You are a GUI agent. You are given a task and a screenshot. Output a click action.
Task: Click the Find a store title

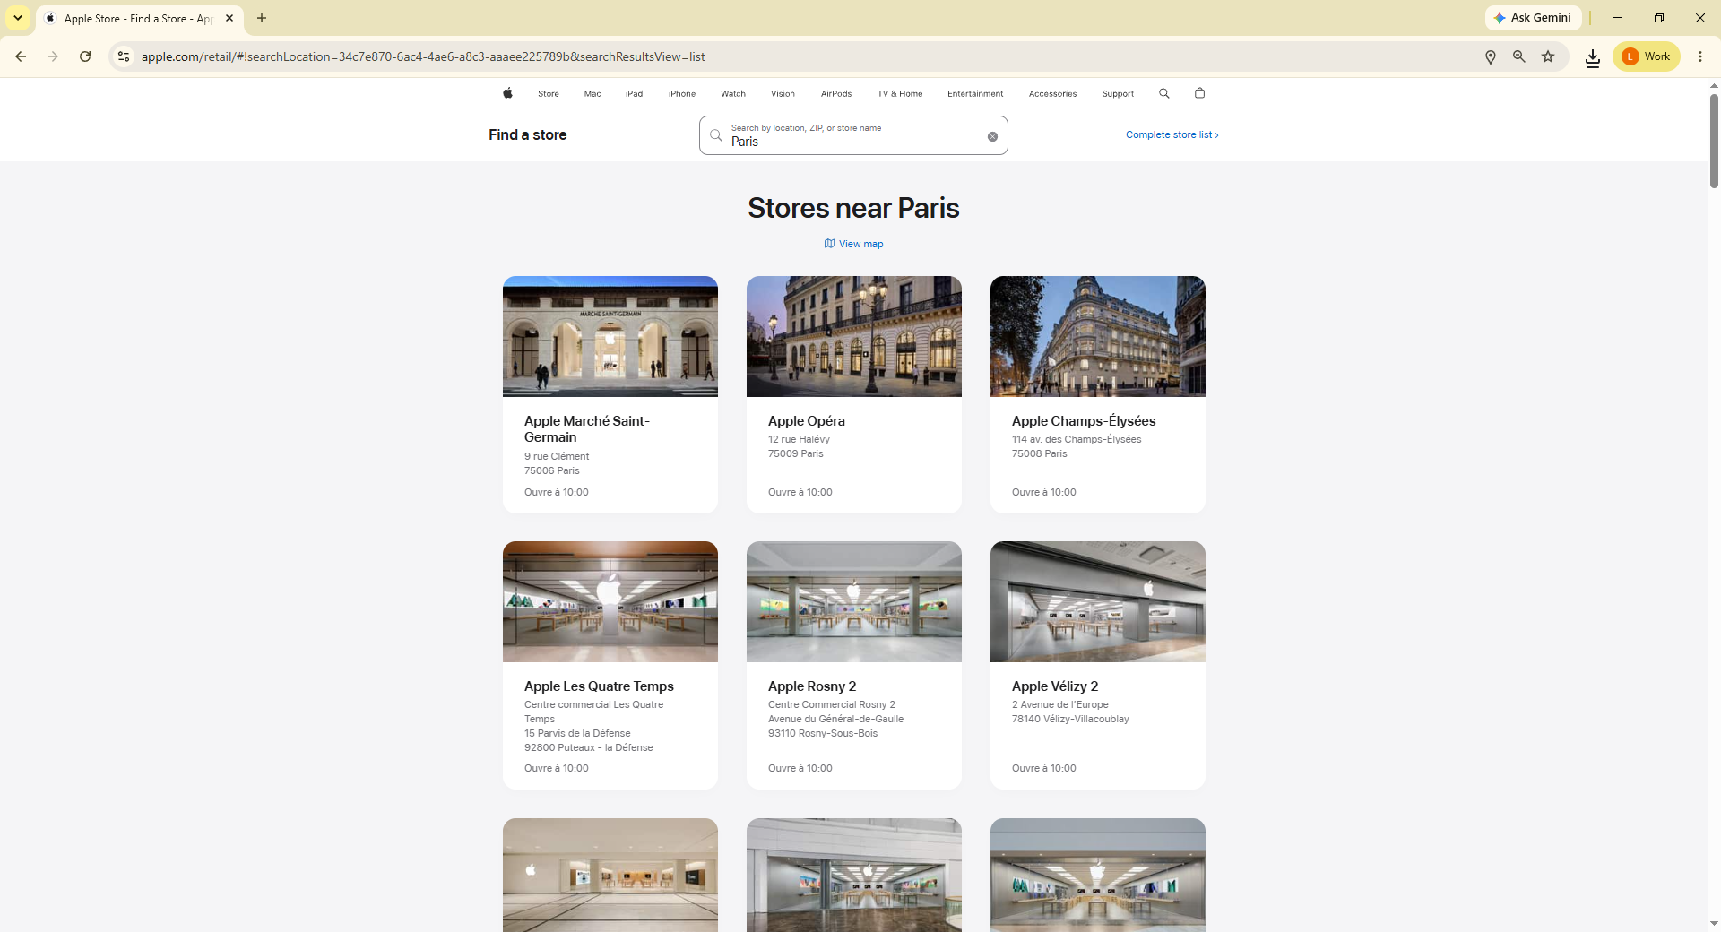527,134
